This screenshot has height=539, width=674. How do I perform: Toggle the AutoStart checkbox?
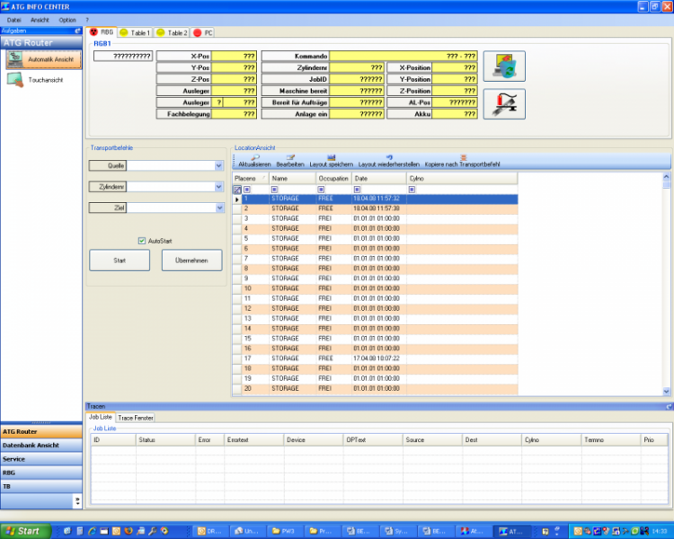(x=142, y=241)
